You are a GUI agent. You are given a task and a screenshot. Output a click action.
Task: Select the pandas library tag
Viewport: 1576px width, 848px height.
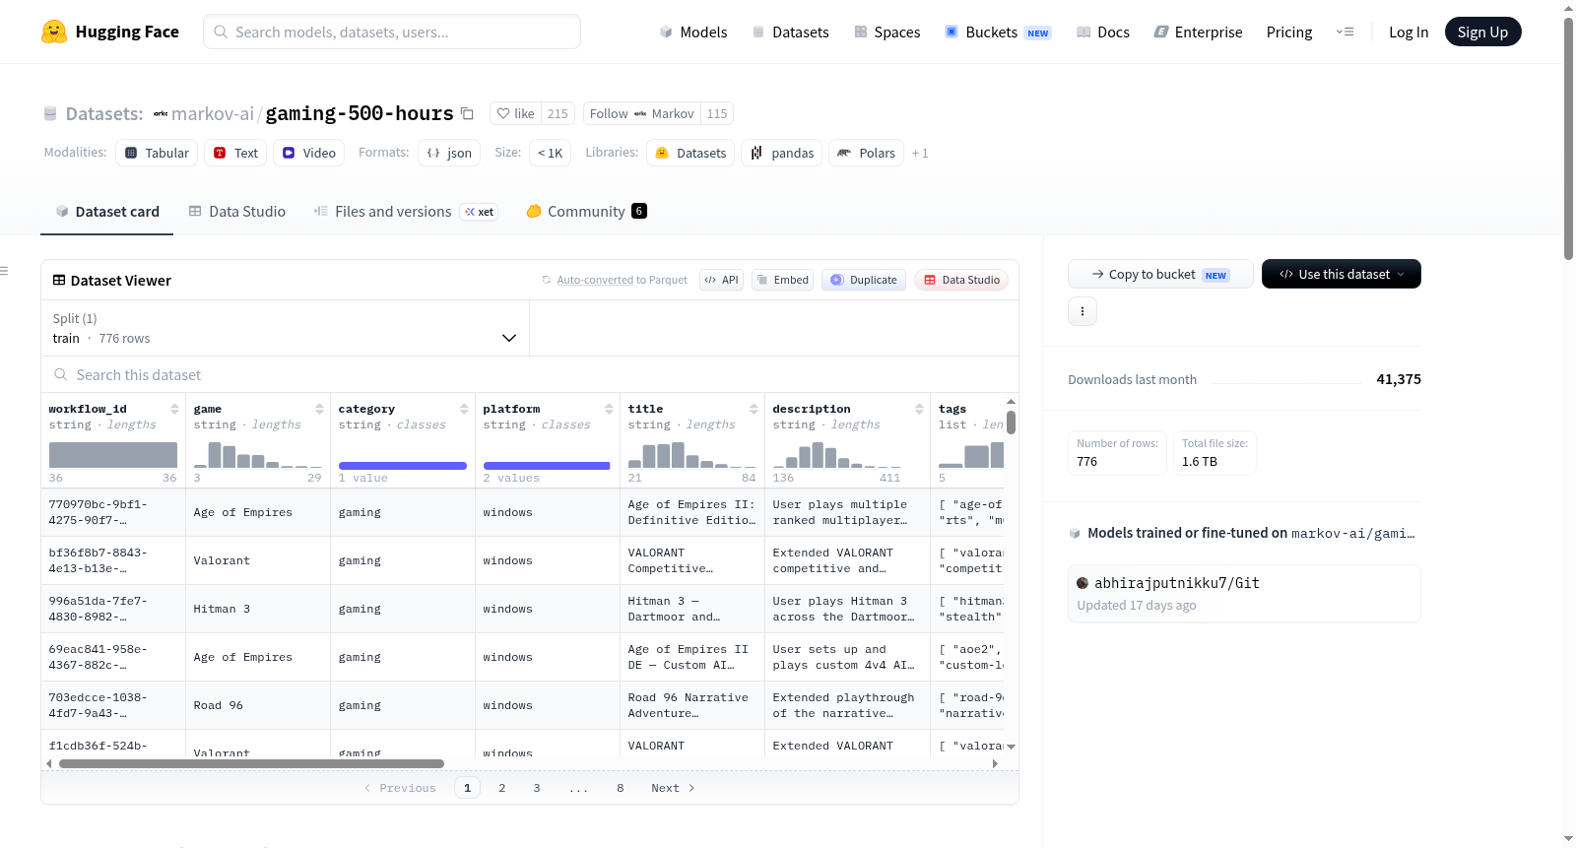pos(782,153)
